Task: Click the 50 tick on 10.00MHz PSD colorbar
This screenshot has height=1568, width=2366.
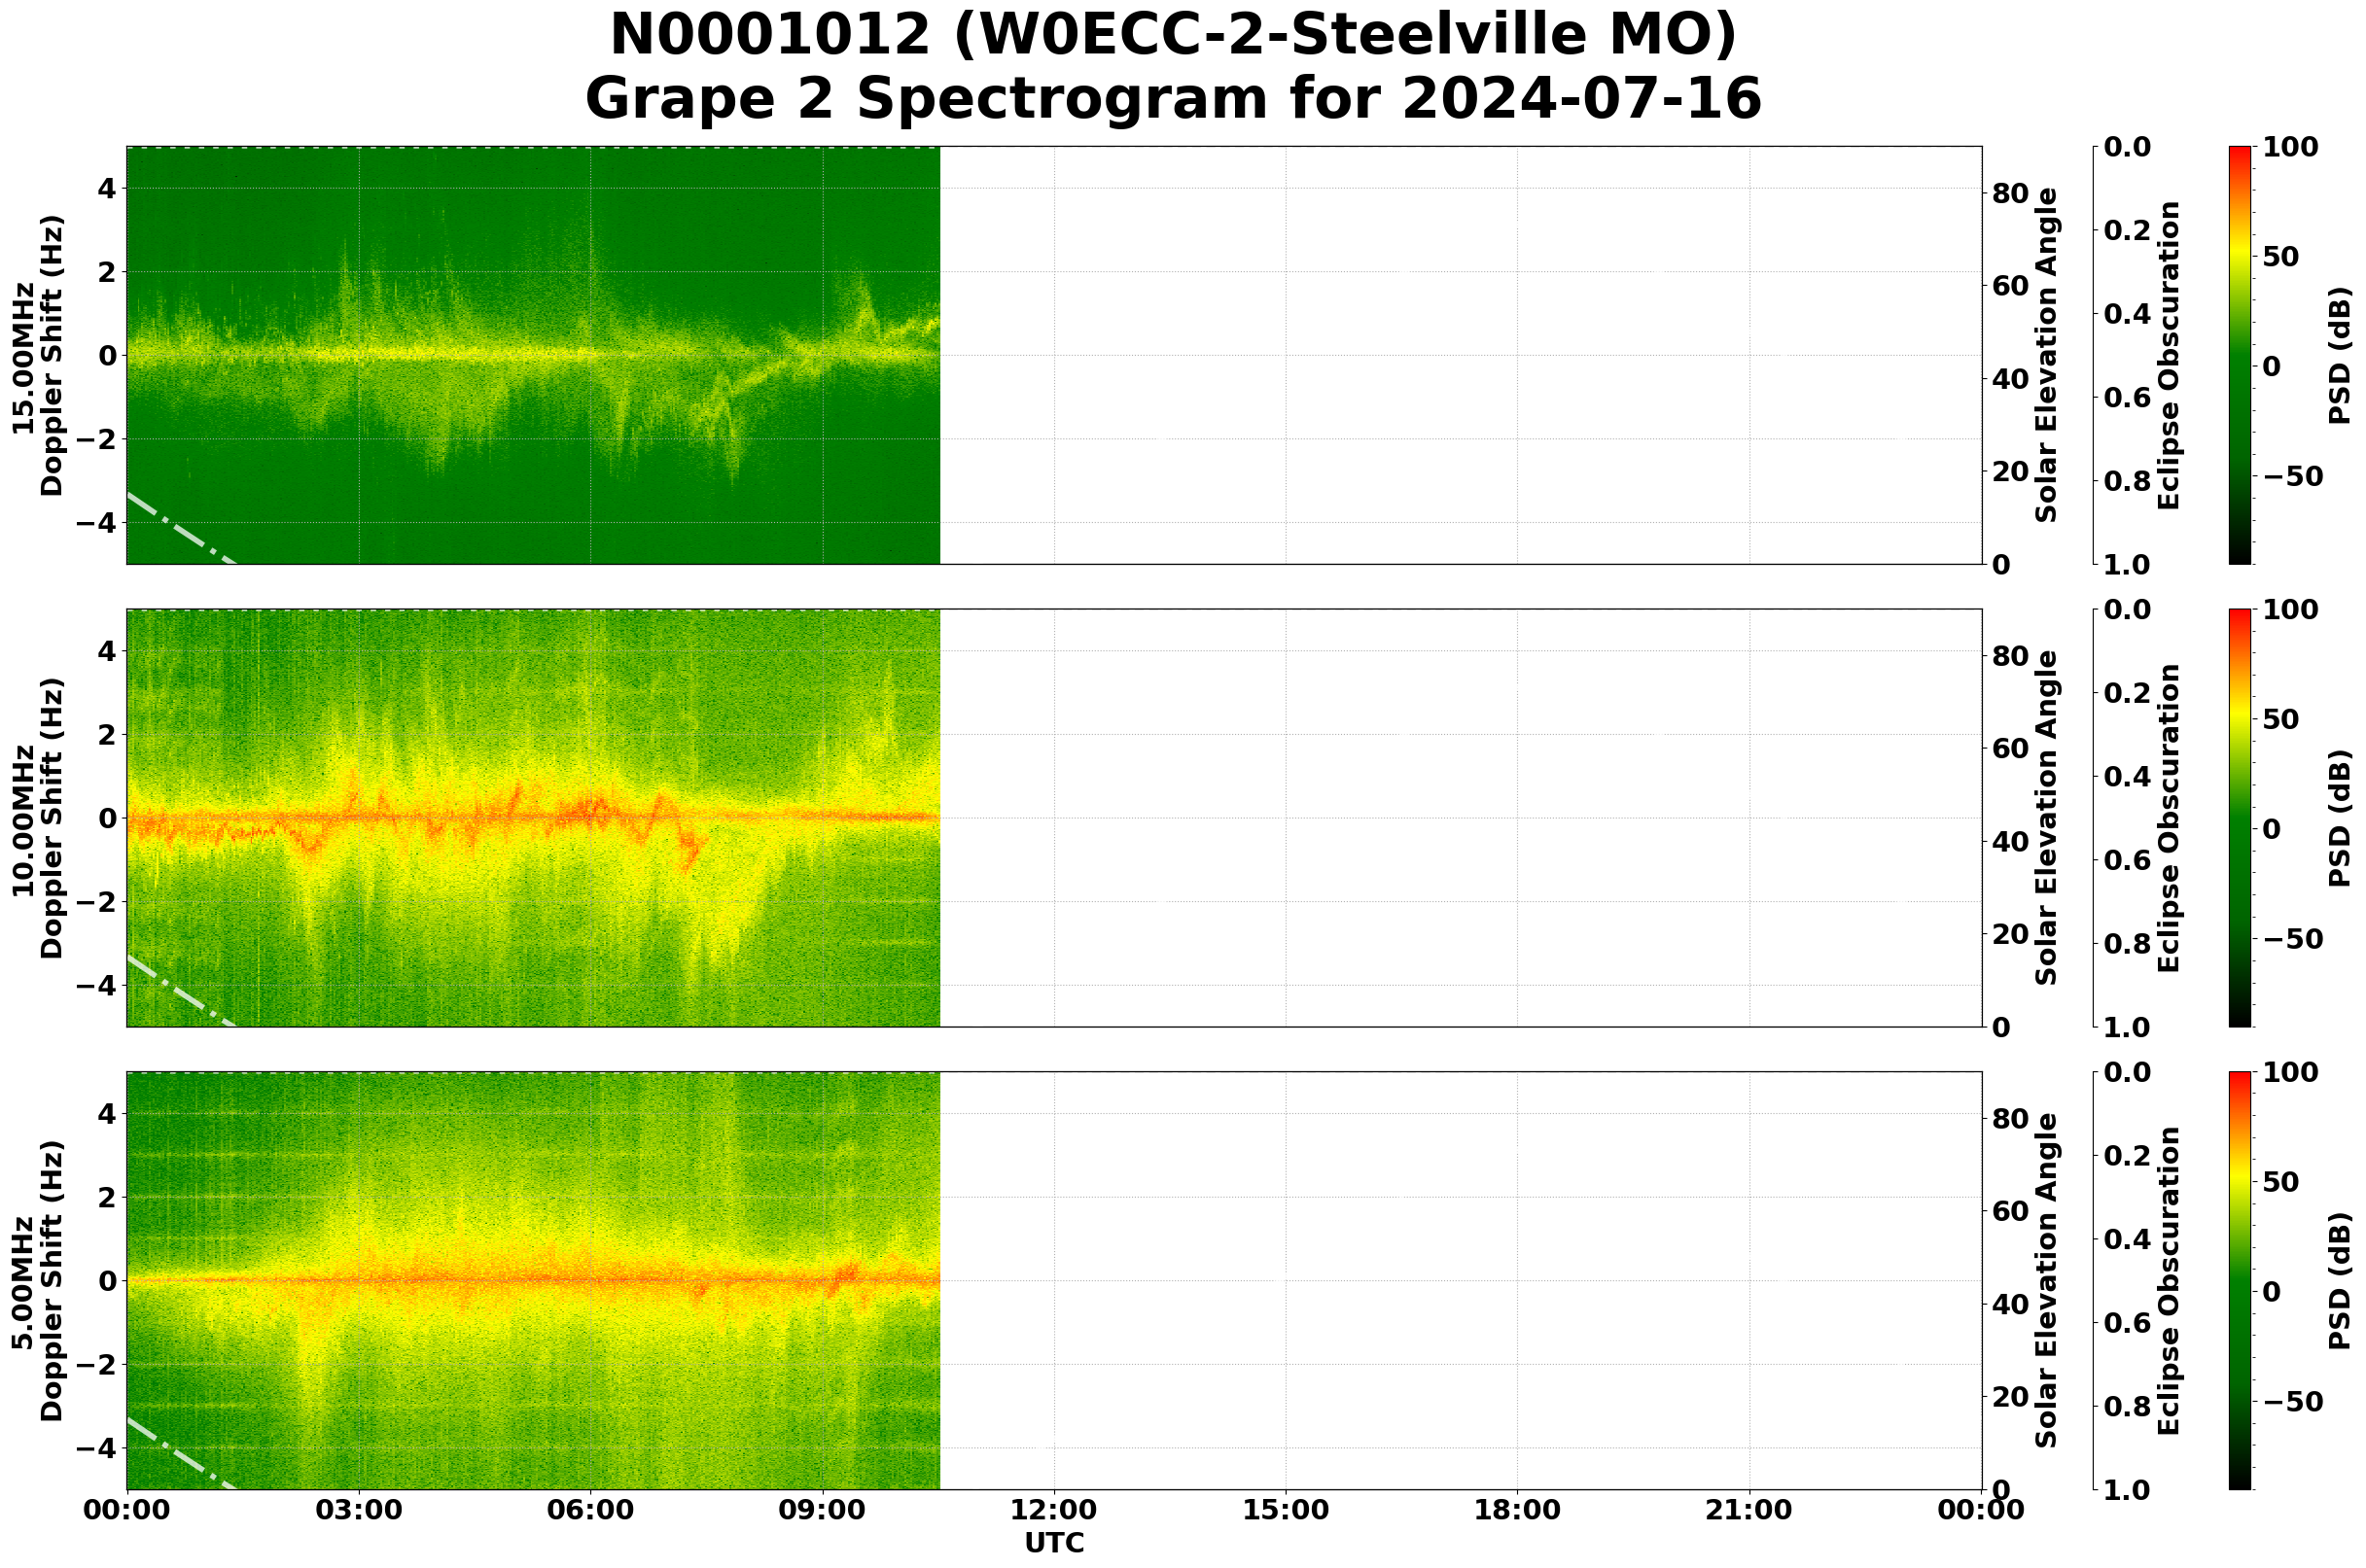Action: click(x=2282, y=719)
